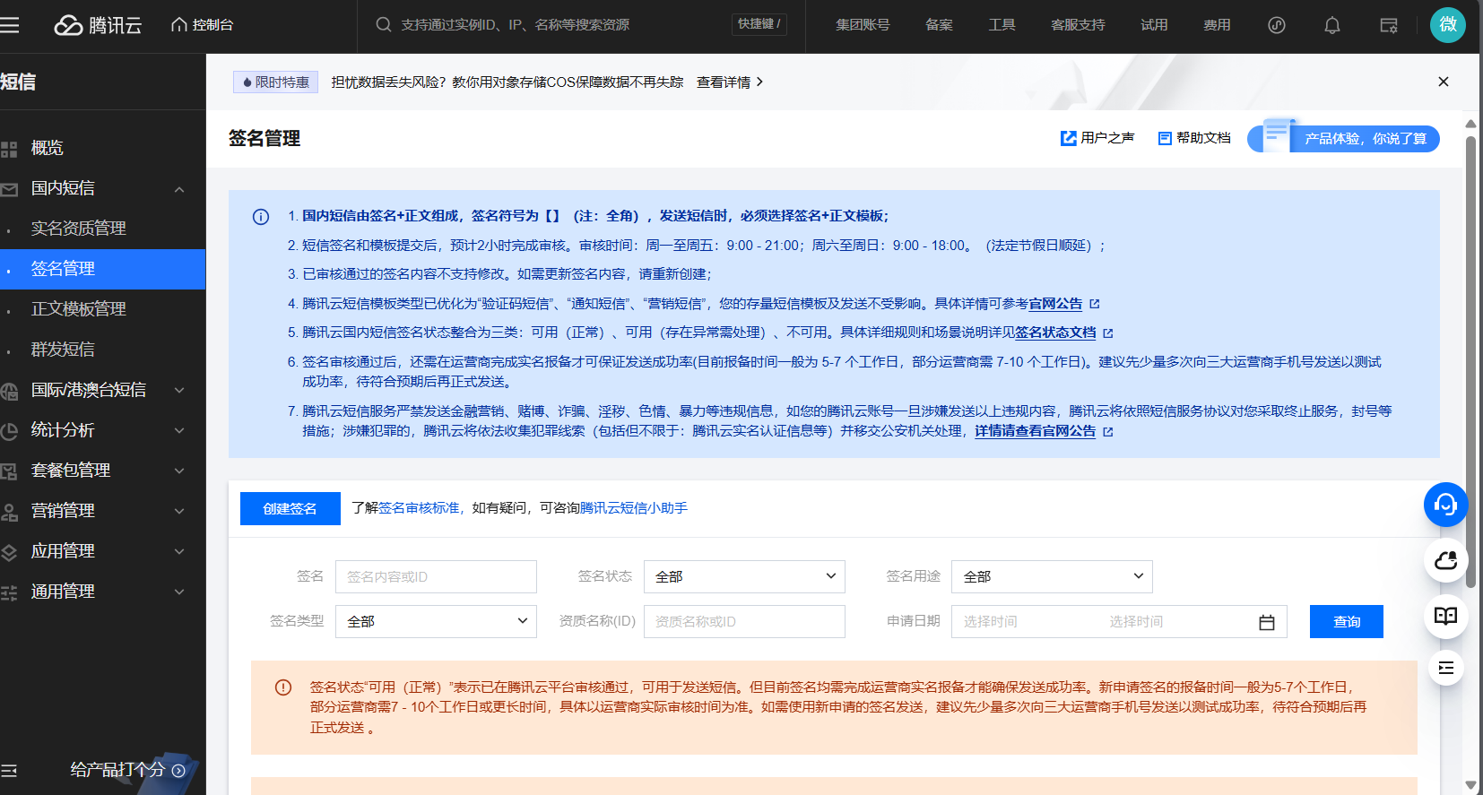Open the 签名状态文档 link
Image resolution: width=1483 pixels, height=795 pixels.
(x=1055, y=333)
